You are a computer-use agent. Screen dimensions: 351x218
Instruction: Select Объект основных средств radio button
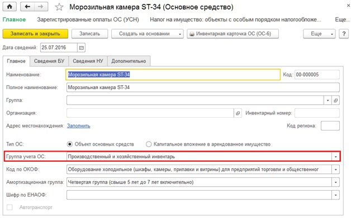(70, 144)
